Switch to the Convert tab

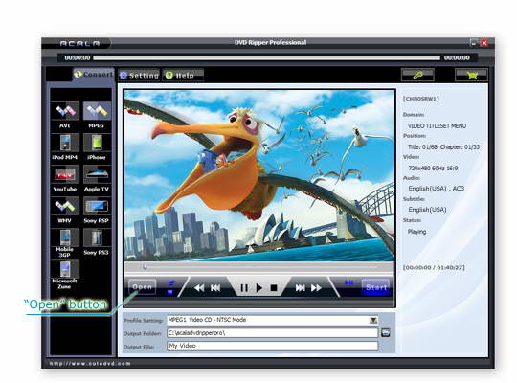click(94, 75)
